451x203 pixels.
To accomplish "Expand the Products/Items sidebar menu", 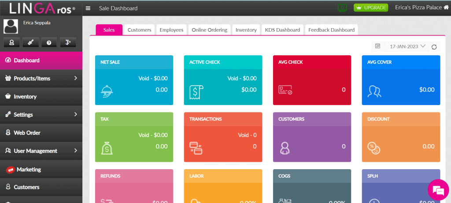I will [x=41, y=78].
